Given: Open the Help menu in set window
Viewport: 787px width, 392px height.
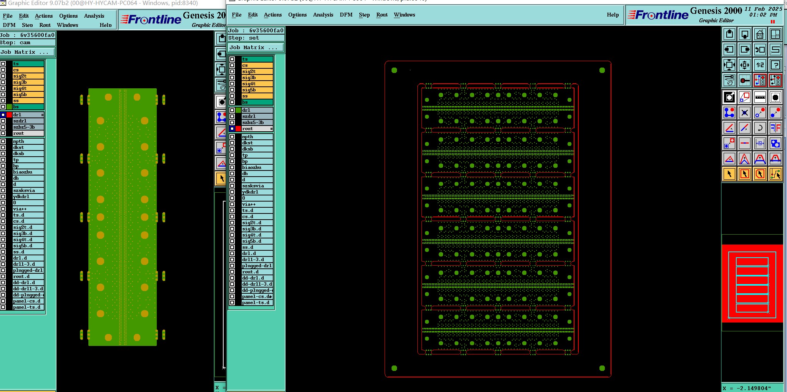Looking at the screenshot, I should coord(613,15).
